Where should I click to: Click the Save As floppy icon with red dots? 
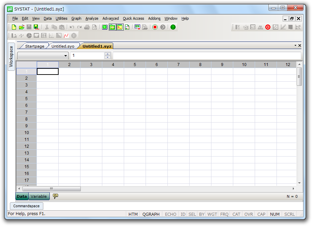(36, 27)
